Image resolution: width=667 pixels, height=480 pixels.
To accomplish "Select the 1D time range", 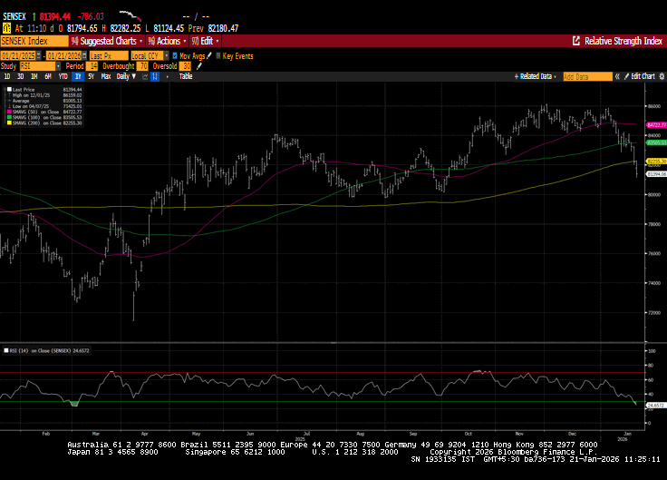I will click(x=7, y=76).
